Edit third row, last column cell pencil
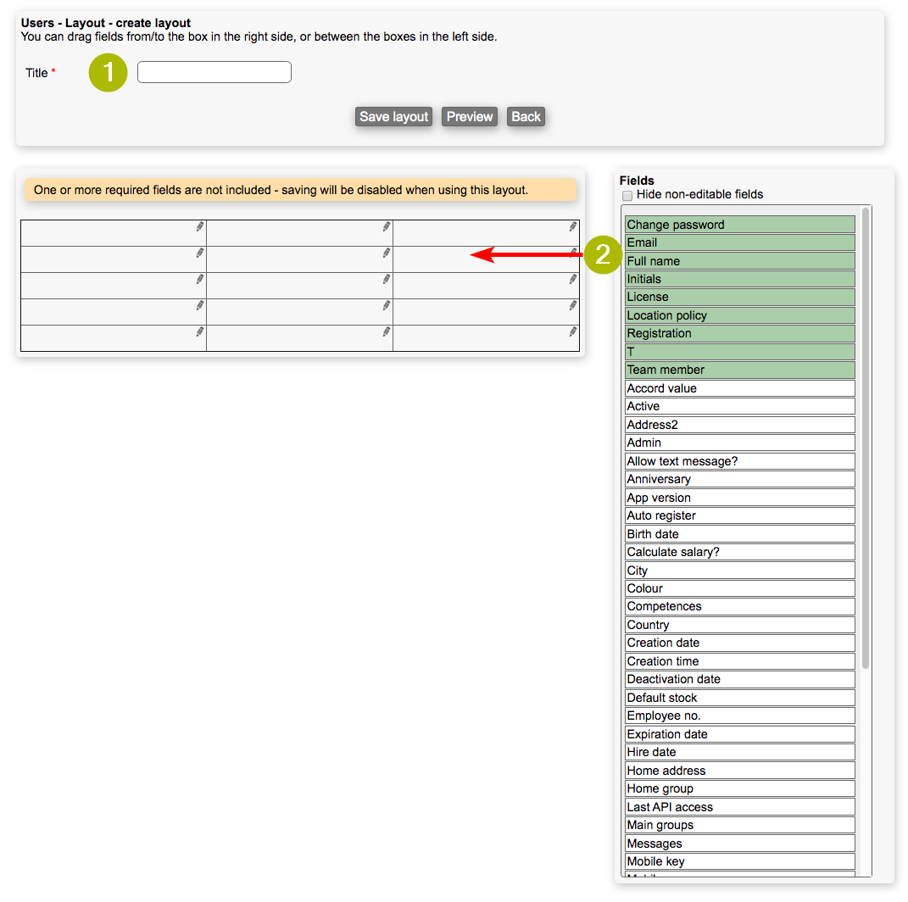This screenshot has width=908, height=902. [573, 279]
